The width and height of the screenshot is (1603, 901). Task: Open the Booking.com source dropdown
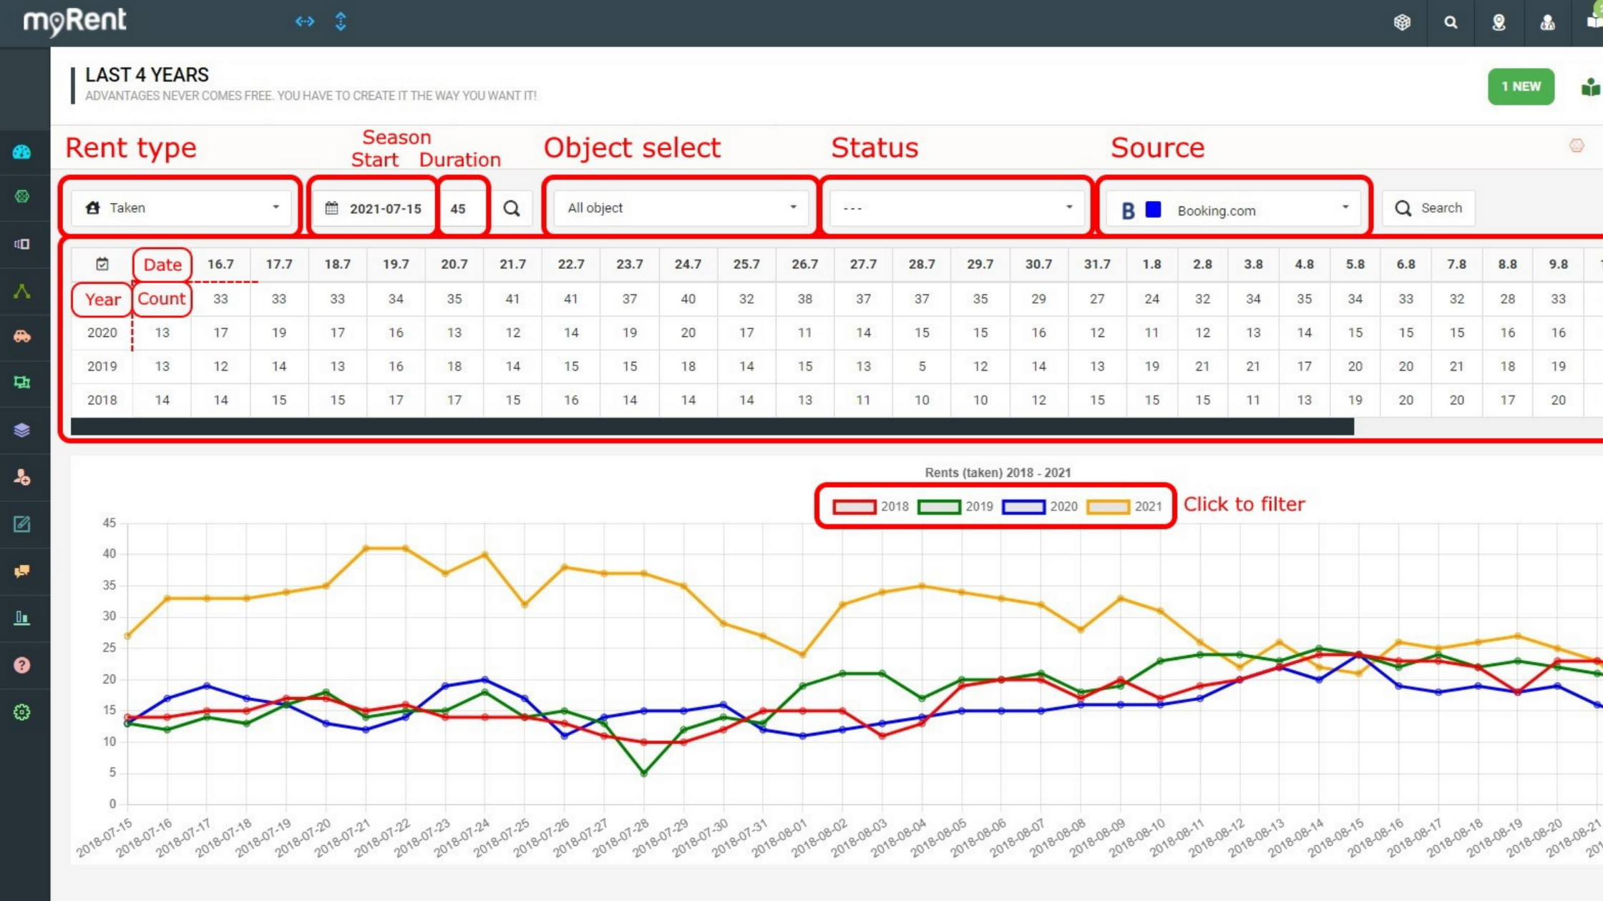pyautogui.click(x=1233, y=210)
